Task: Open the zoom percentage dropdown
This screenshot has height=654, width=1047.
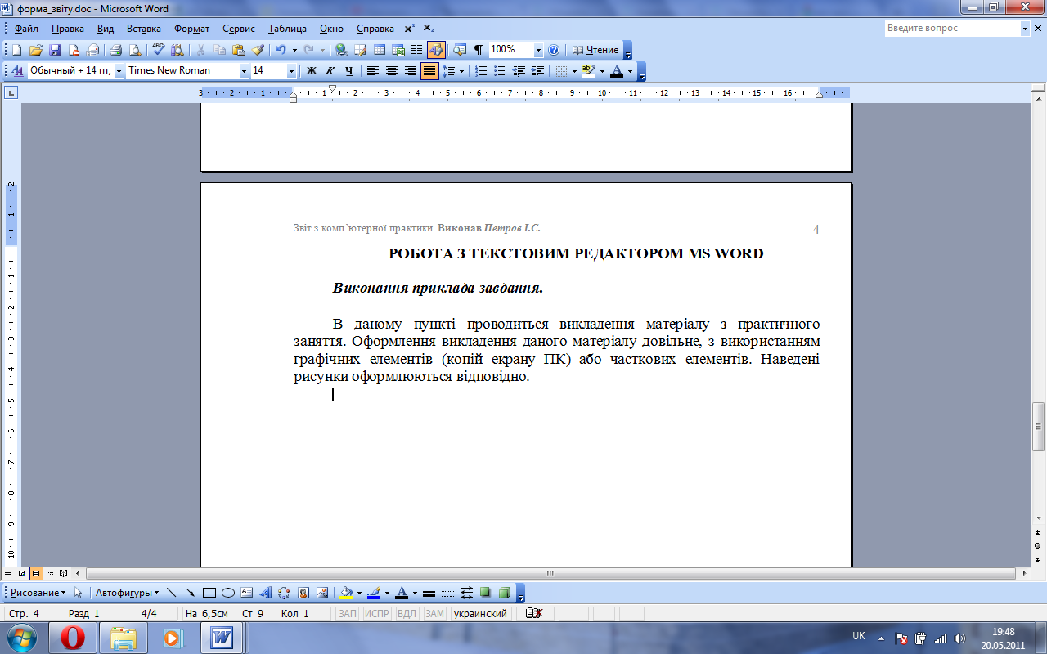Action: [x=538, y=50]
